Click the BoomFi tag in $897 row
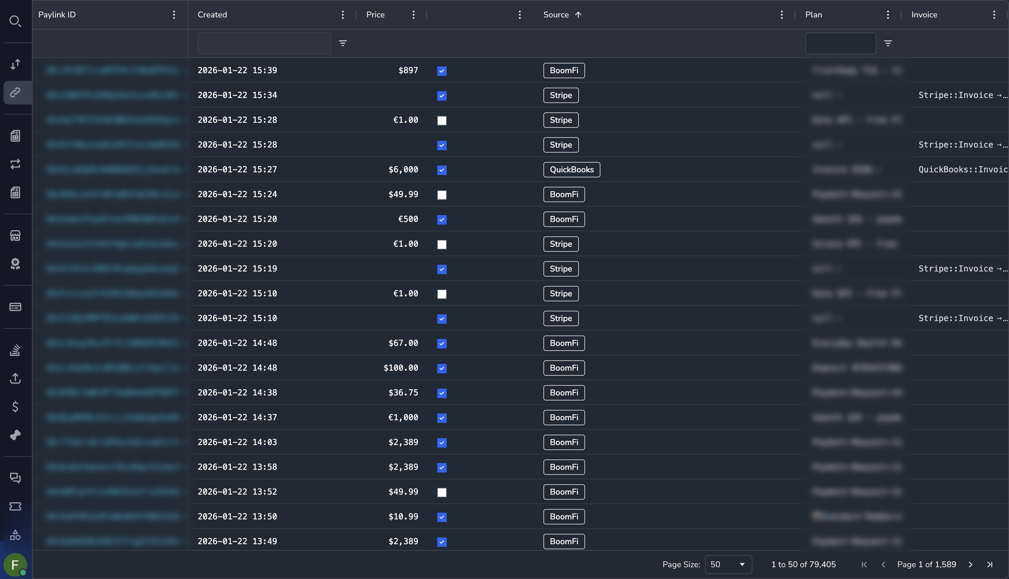The image size is (1009, 579). click(564, 71)
